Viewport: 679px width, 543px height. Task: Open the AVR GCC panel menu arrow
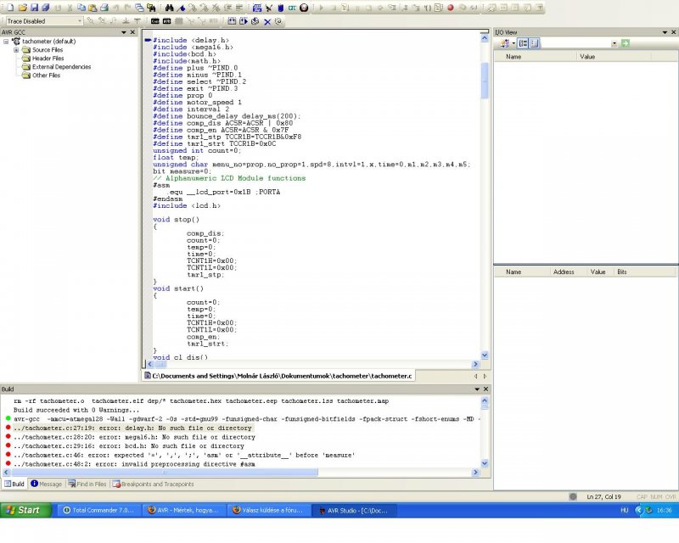pos(124,32)
